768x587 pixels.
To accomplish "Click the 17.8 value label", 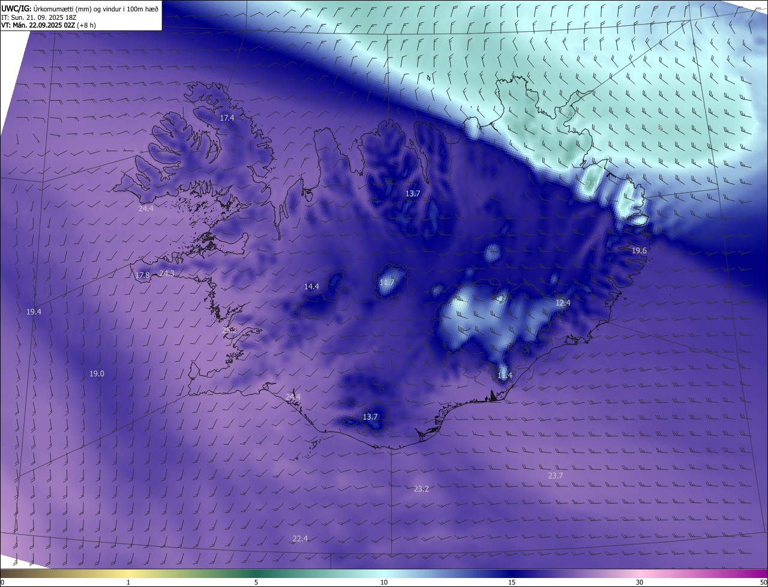I will (142, 275).
